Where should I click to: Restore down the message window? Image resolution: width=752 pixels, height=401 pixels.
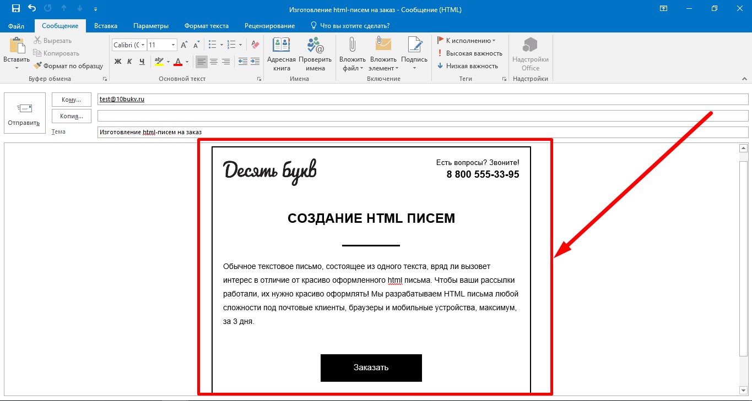tap(715, 8)
